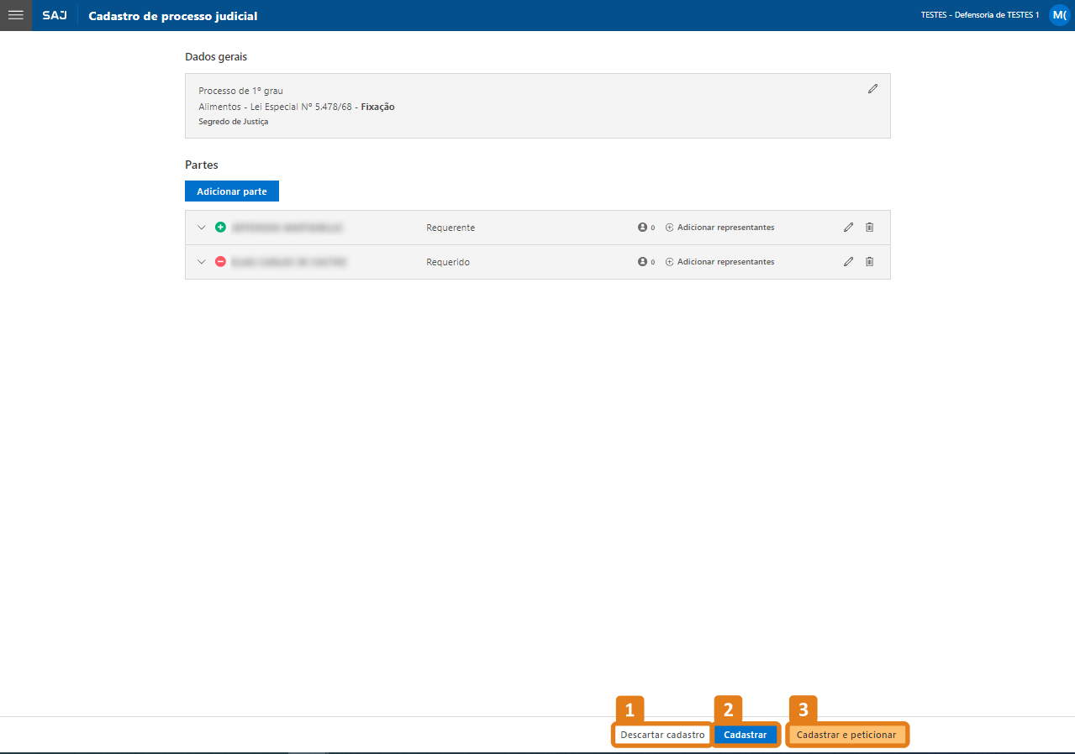Click the Requerente role label

coord(451,228)
